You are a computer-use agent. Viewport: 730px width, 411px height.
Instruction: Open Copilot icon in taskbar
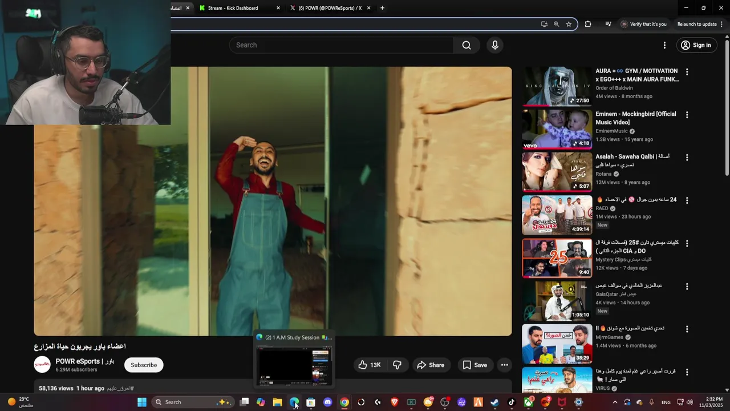pos(261,402)
